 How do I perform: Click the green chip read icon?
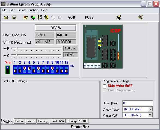tap(33, 17)
